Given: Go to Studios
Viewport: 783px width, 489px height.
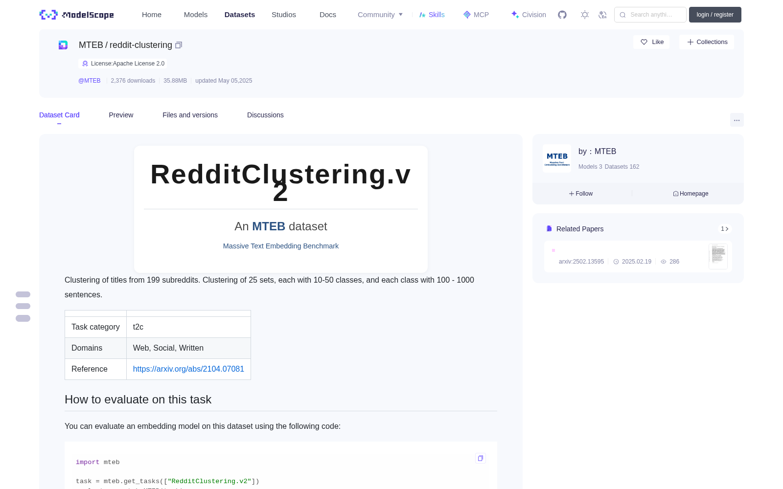Looking at the screenshot, I should [284, 15].
